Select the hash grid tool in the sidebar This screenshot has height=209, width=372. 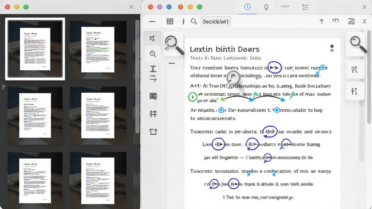(153, 114)
